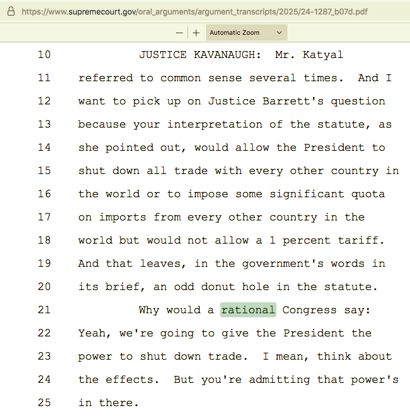Click line number 14
The image size is (410, 420).
tap(44, 147)
